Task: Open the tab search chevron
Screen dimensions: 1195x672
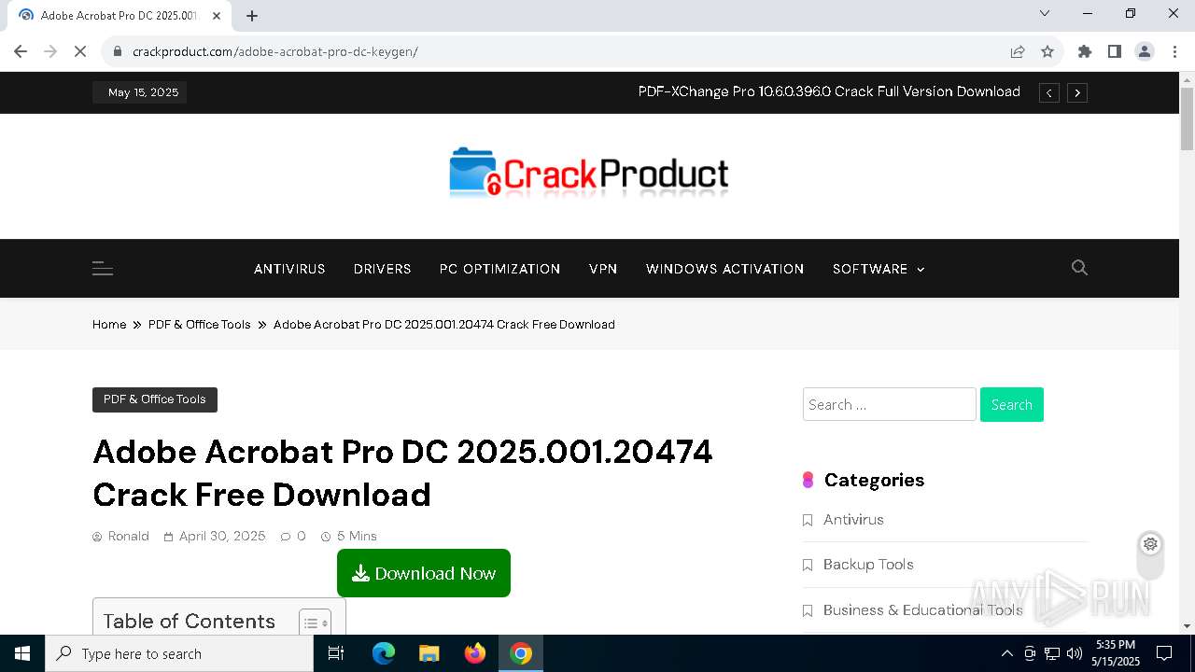Action: (x=1045, y=13)
